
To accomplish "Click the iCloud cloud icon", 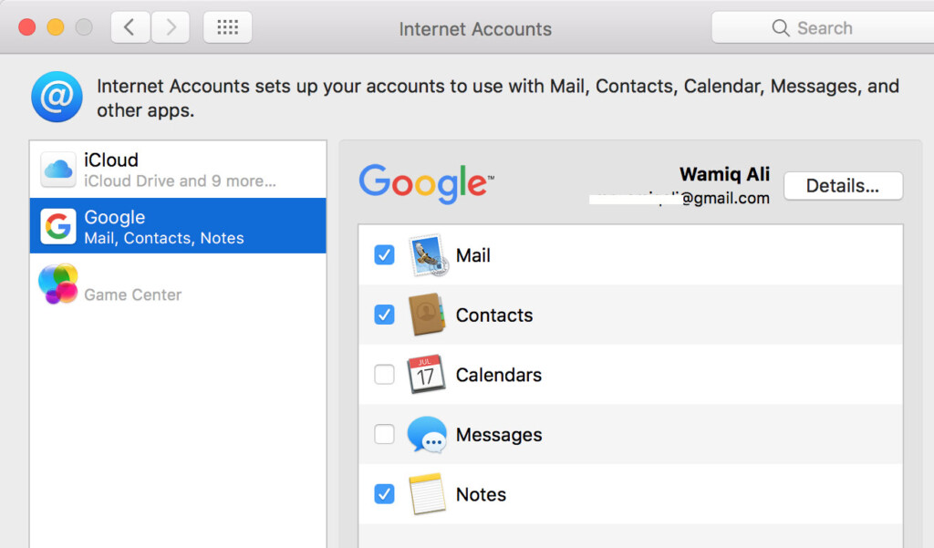I will [57, 170].
